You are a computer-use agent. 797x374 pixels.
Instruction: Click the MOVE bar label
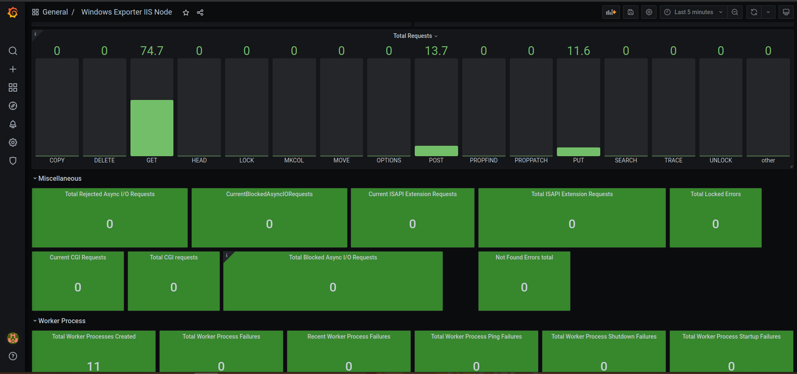tap(341, 160)
